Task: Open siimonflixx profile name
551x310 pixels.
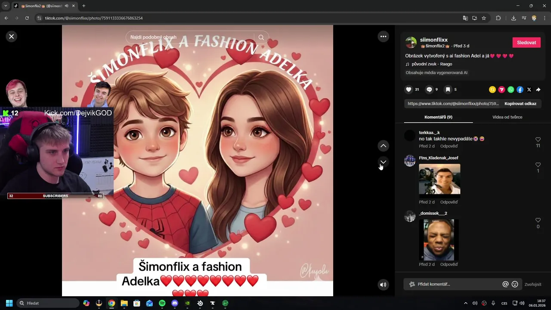Action: coord(434,40)
